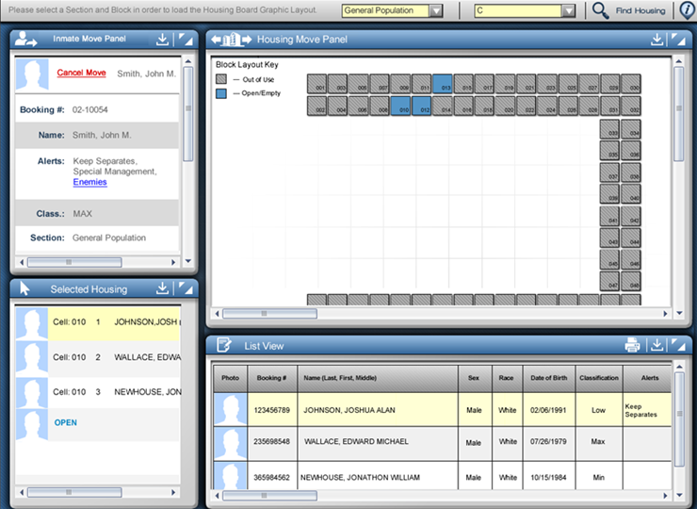Image resolution: width=697 pixels, height=509 pixels.
Task: Click download icon in Selected Housing header
Action: [x=162, y=288]
